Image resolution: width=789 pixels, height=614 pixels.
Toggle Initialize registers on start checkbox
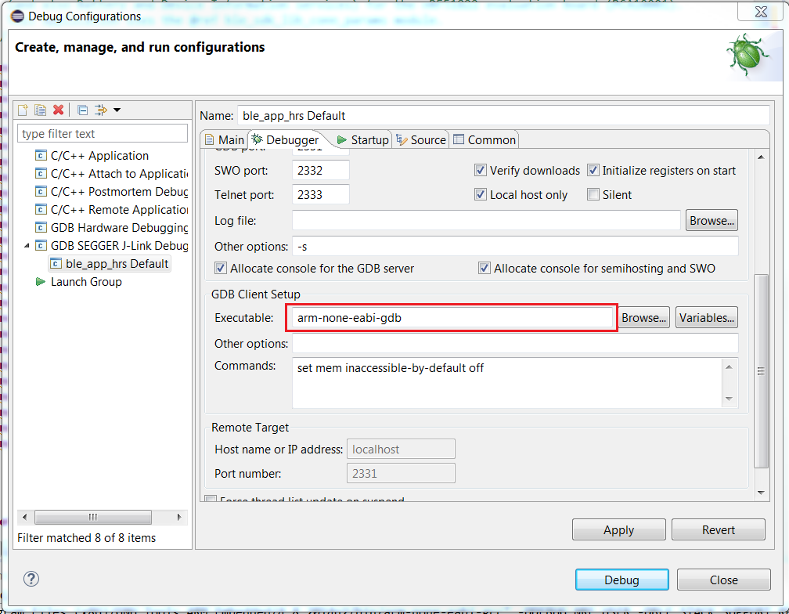593,170
